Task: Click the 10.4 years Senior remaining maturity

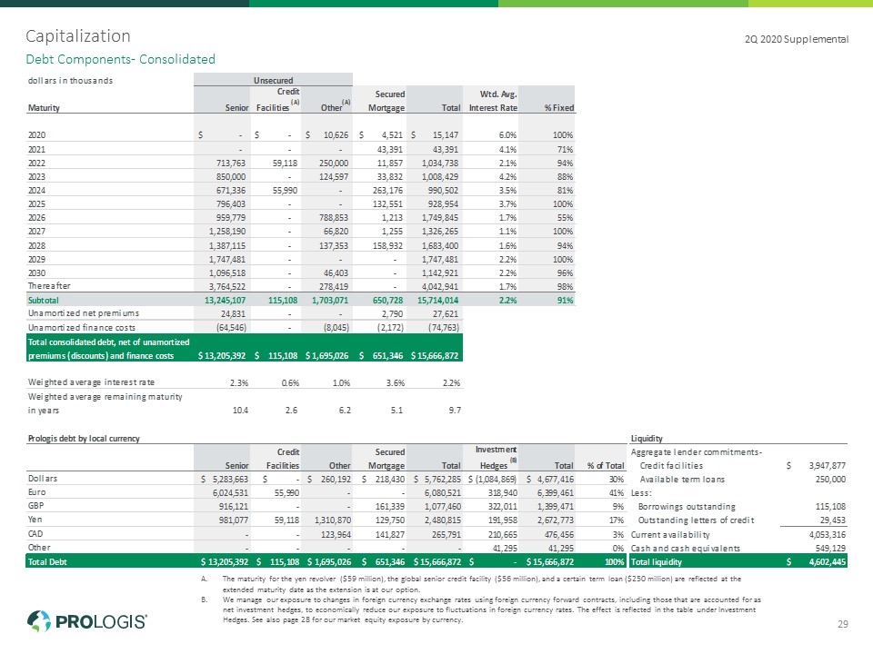Action: [240, 411]
